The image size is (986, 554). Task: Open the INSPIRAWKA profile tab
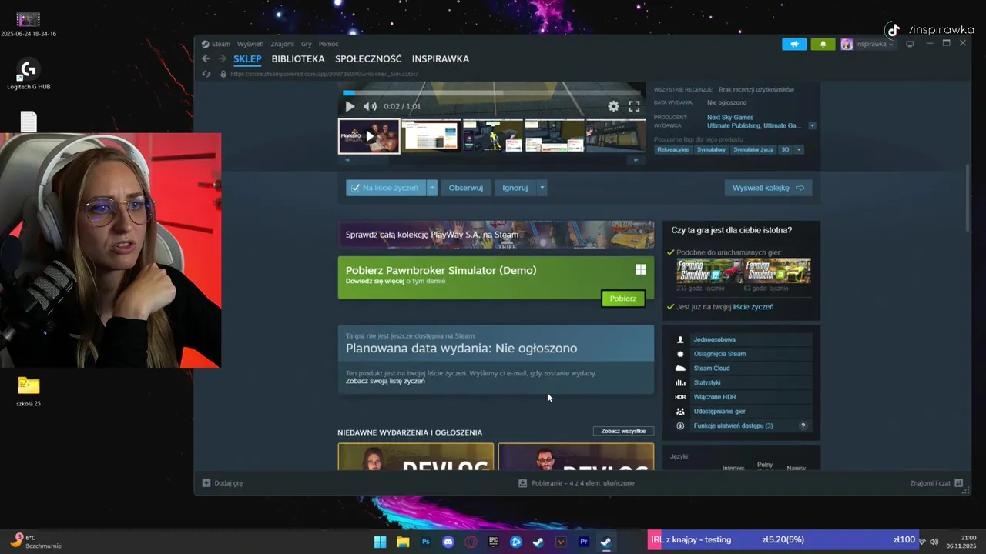click(x=441, y=58)
